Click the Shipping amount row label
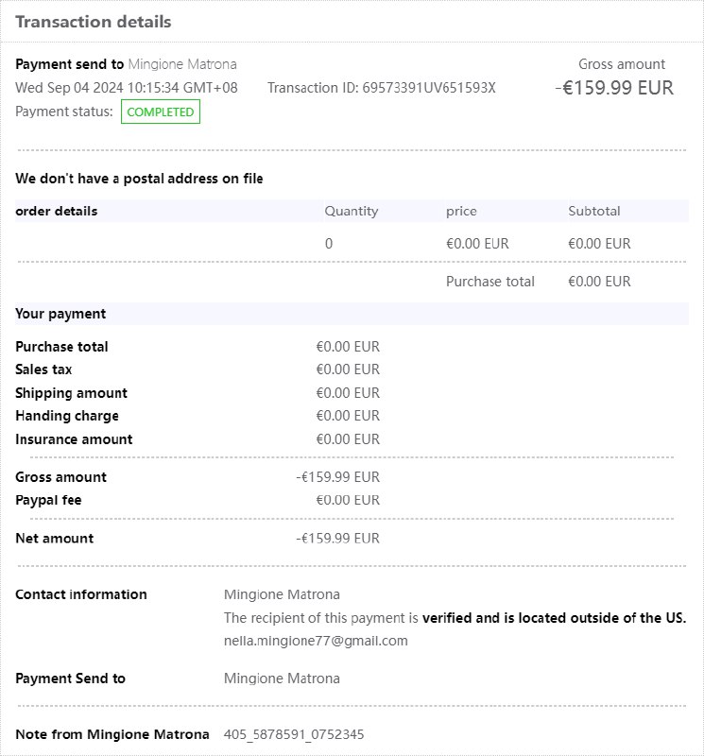 click(x=71, y=393)
